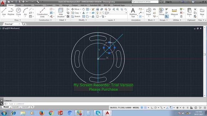Open a new drawing tab with plus button
This screenshot has height=116, width=207.
point(25,24)
